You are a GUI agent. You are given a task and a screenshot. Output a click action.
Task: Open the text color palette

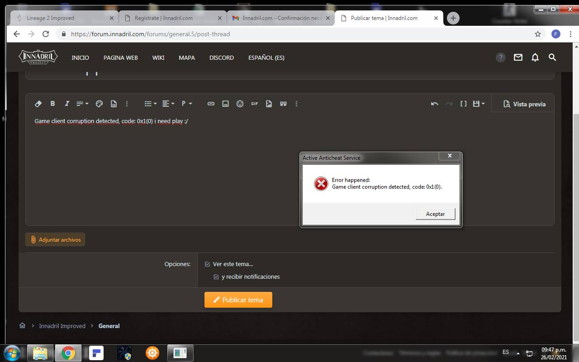pos(100,104)
